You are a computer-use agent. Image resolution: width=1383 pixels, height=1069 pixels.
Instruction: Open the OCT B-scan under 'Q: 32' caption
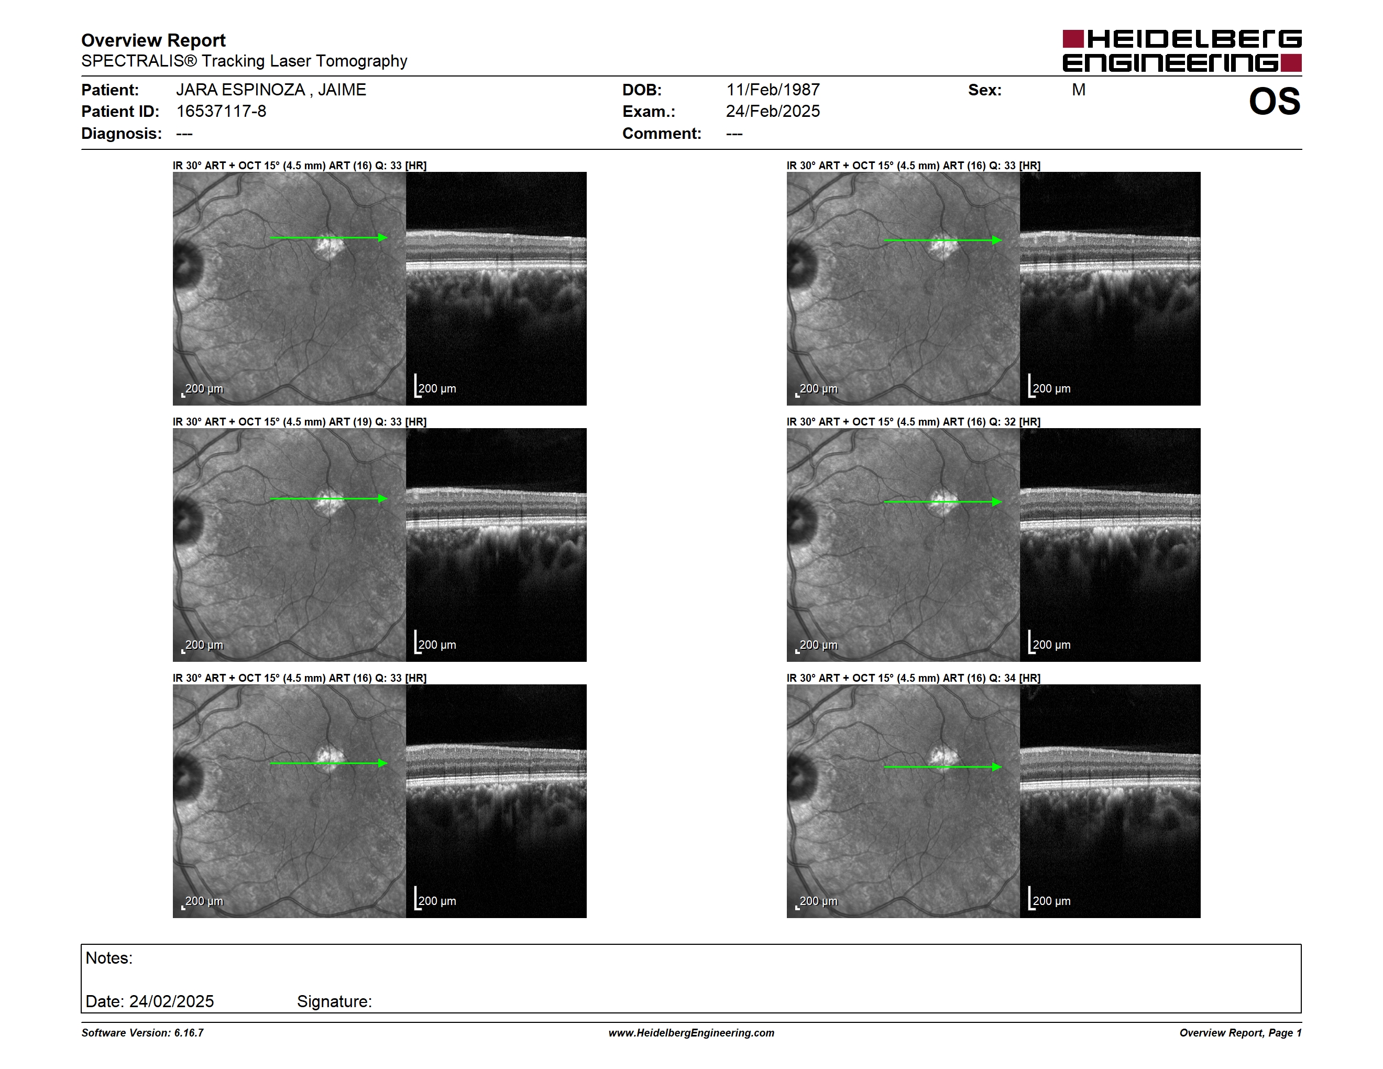click(x=1110, y=544)
